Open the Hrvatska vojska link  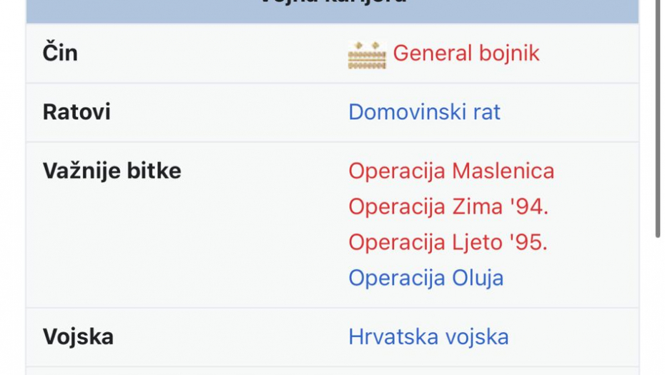[x=428, y=337]
